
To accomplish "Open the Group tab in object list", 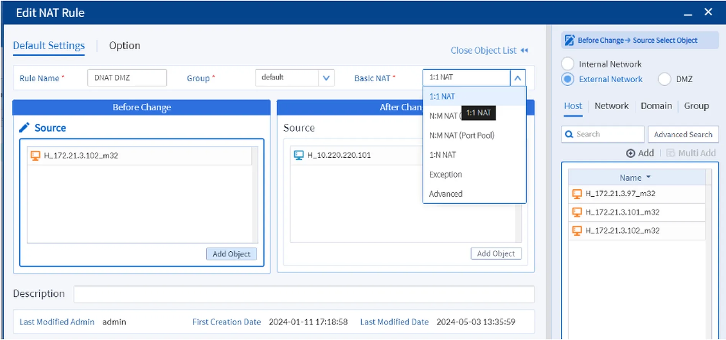I will (x=696, y=106).
